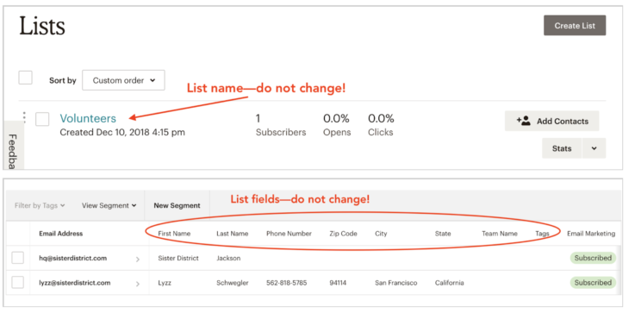Viewport: 629px width, 313px height.
Task: Click the Create List button
Action: tap(575, 26)
